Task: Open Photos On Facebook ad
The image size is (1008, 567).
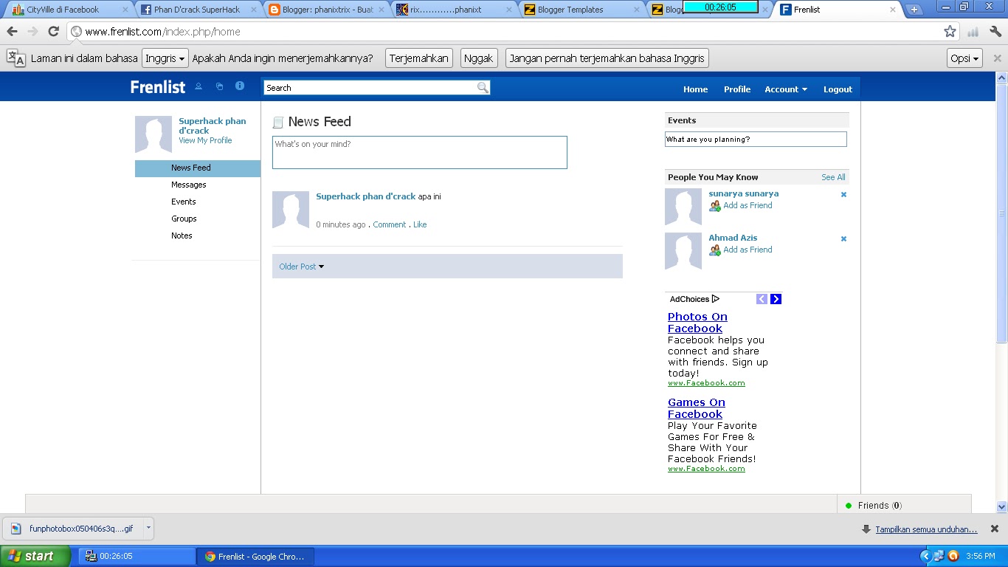Action: [x=697, y=323]
